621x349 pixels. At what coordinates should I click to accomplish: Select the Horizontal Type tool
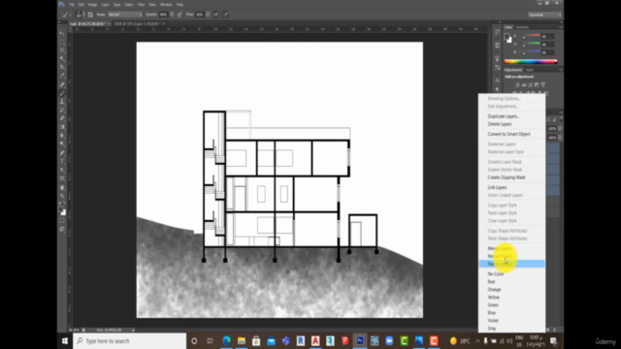tap(62, 161)
